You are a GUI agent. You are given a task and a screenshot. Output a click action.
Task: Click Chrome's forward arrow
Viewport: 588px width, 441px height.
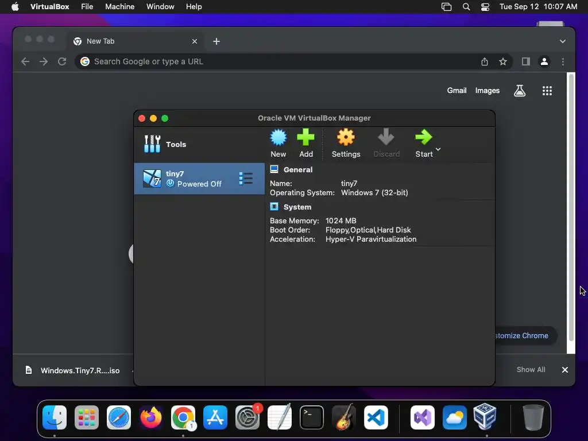point(44,61)
